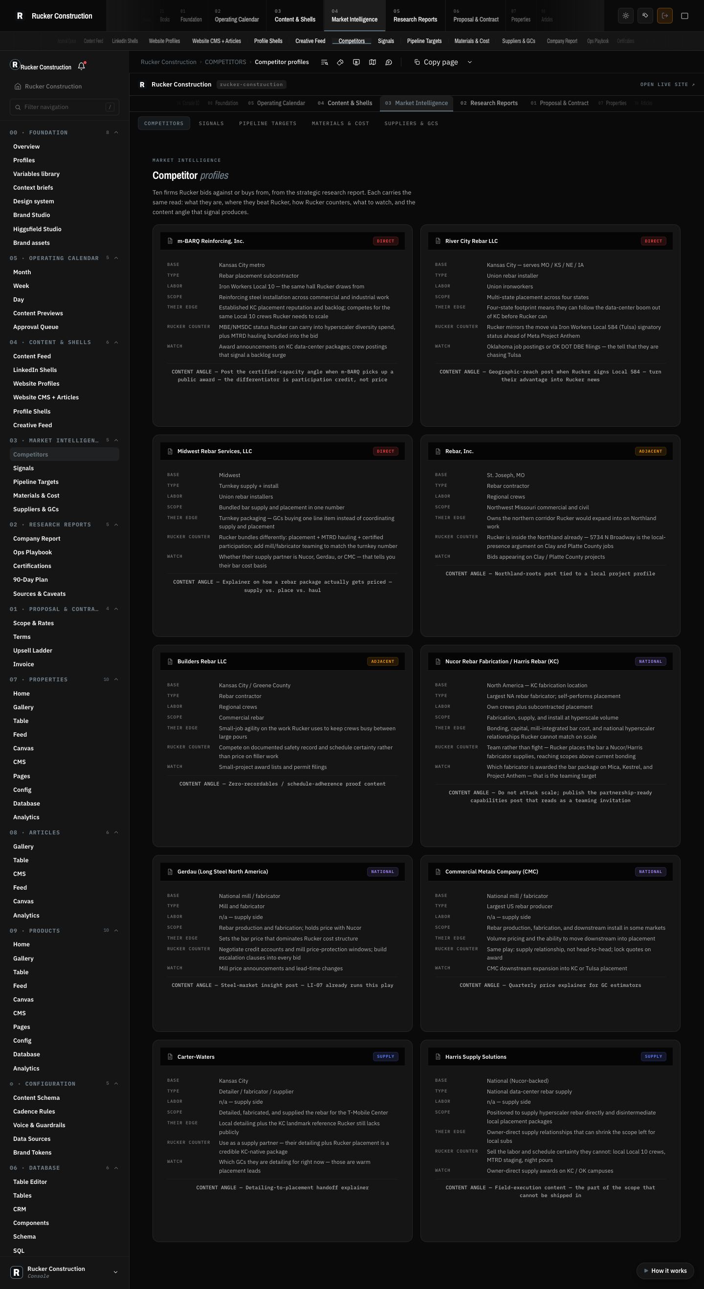The height and width of the screenshot is (1289, 704).
Task: Click the play icon in How it works
Action: coord(646,1270)
